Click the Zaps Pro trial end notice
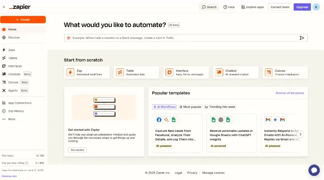Viewport: 324px width, 180px height. coord(23,170)
